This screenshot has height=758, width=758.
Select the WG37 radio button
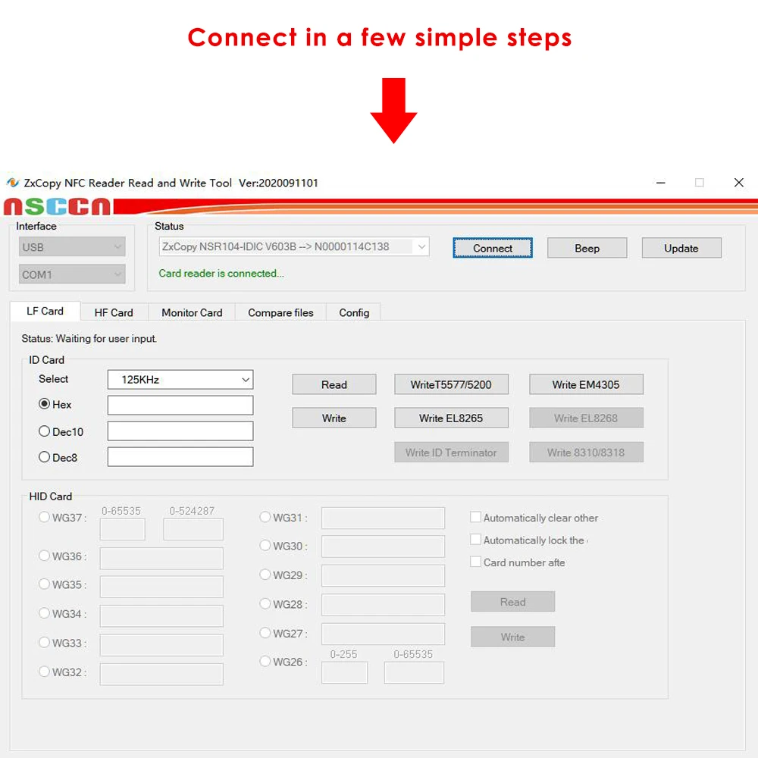44,517
